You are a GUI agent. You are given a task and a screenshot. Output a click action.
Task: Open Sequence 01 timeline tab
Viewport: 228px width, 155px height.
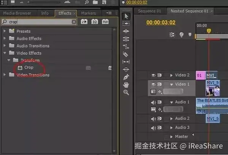click(x=149, y=11)
